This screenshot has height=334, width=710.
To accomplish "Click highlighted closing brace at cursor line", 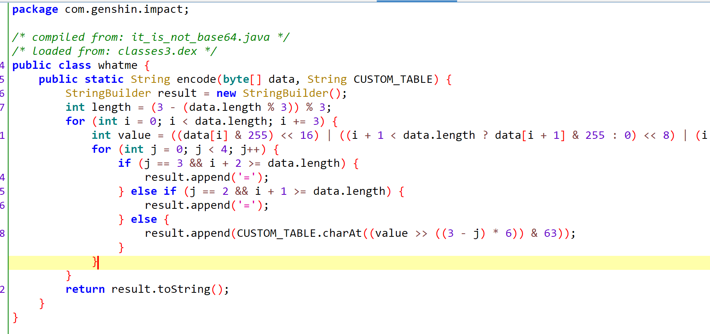I will 95,262.
